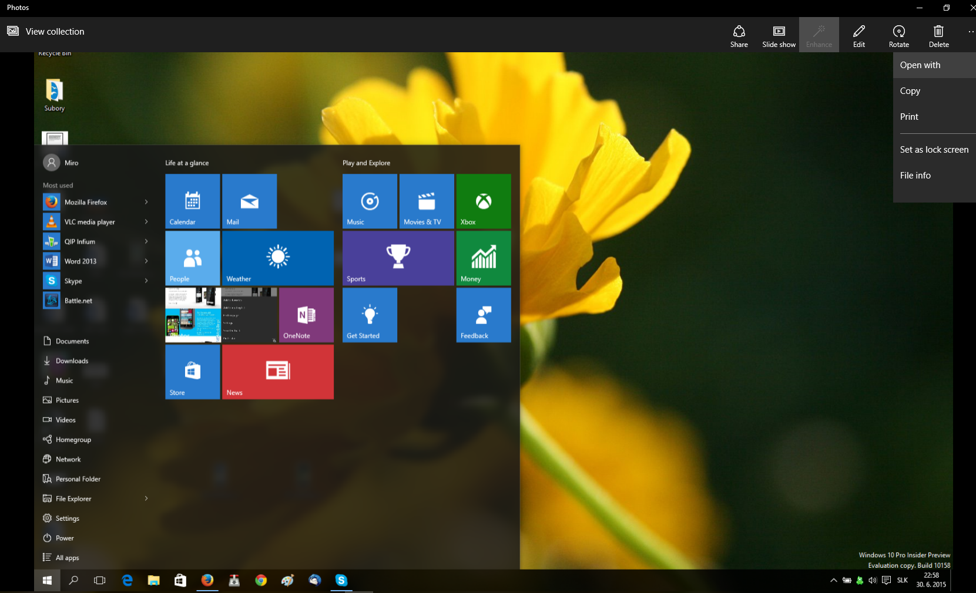
Task: Expand Mozilla Firefox jump list arrow
Action: point(146,202)
